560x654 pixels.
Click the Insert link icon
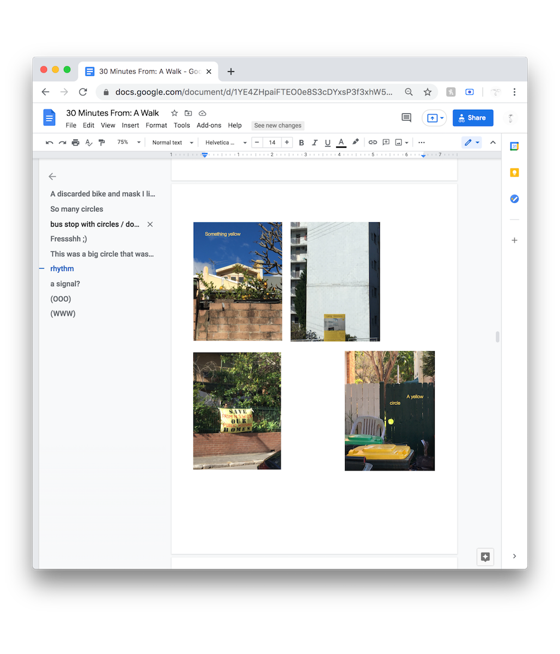373,142
